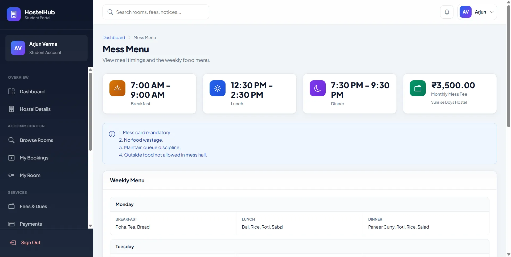Viewport: 511px width, 257px height.
Task: Open Hostel Details from the sidebar
Action: [44, 109]
